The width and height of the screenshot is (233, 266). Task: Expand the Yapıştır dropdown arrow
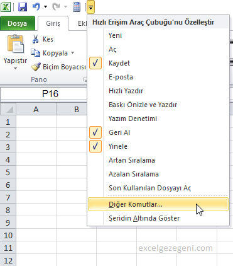(15, 68)
